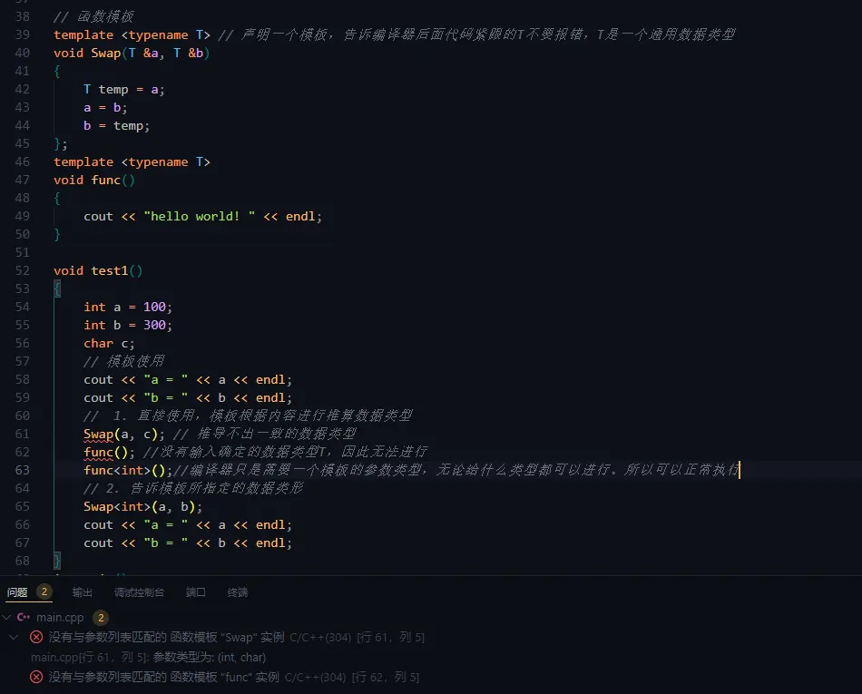Click line number 40 in the gutter

click(x=23, y=54)
